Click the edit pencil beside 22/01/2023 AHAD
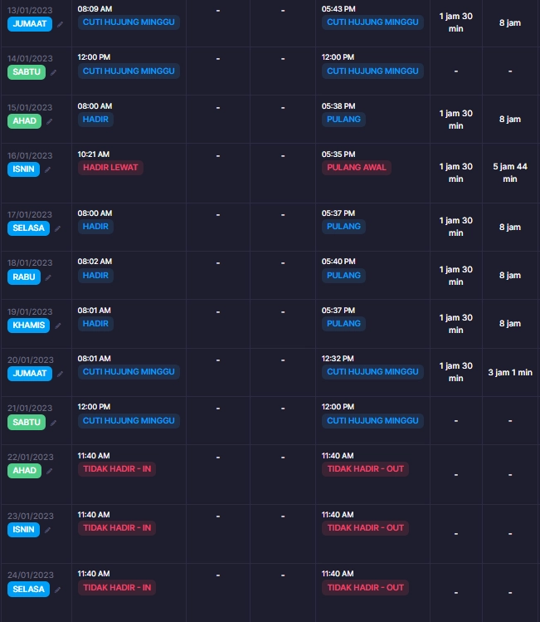This screenshot has width=540, height=622. (x=50, y=471)
